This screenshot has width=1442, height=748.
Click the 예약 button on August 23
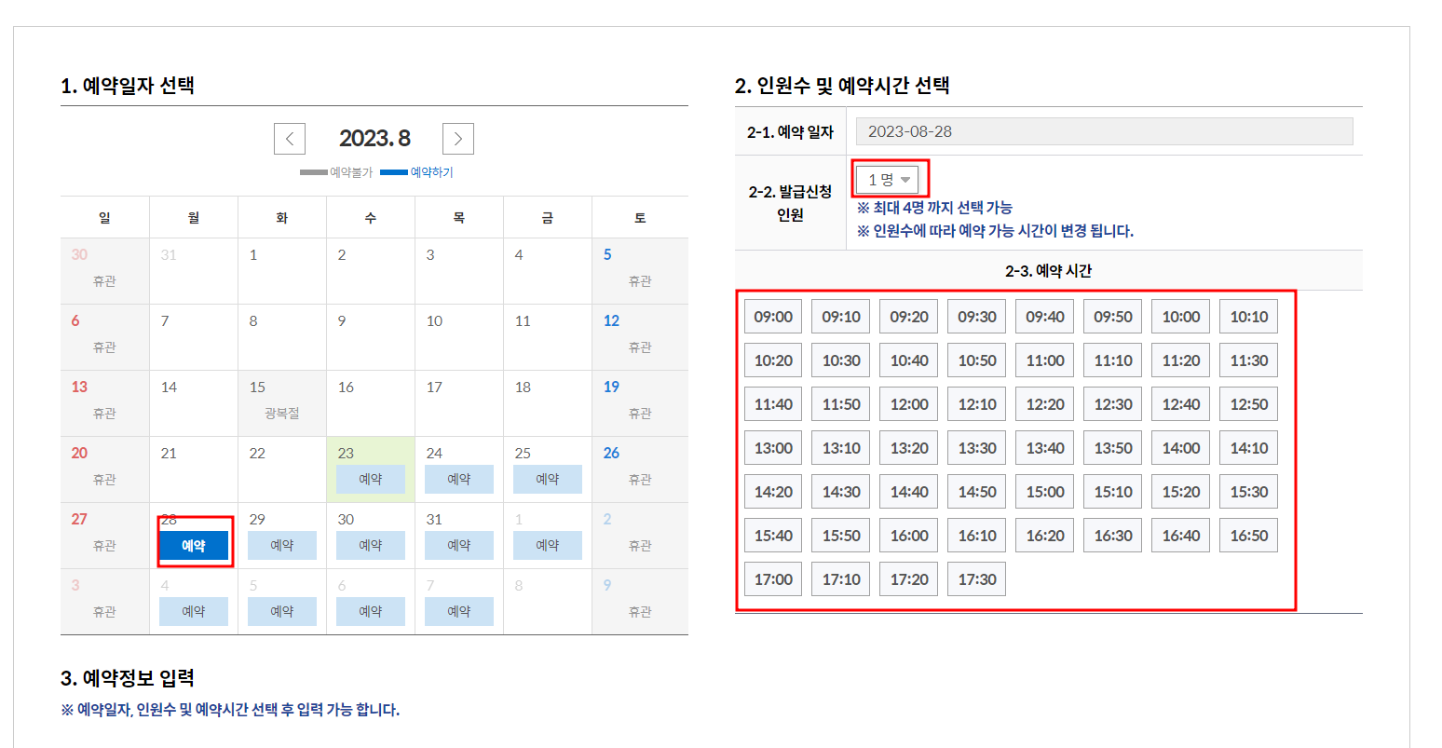point(370,479)
